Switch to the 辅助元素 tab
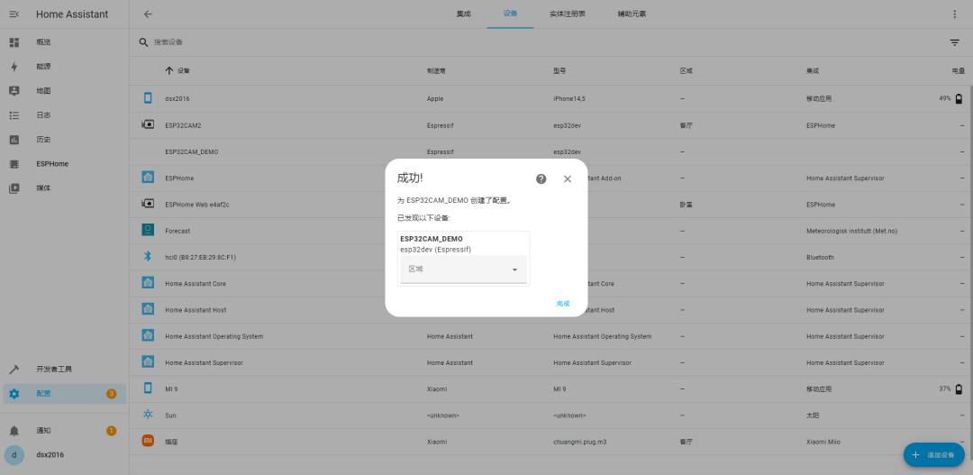Viewport: 973px width, 475px height. (632, 14)
